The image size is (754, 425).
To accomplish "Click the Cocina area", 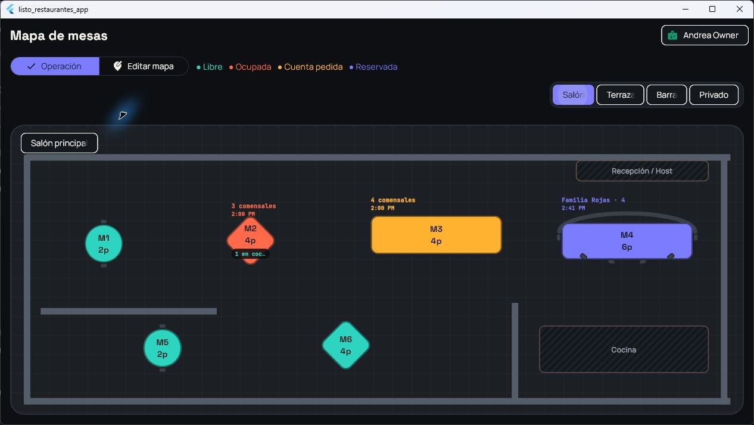I will tap(624, 349).
